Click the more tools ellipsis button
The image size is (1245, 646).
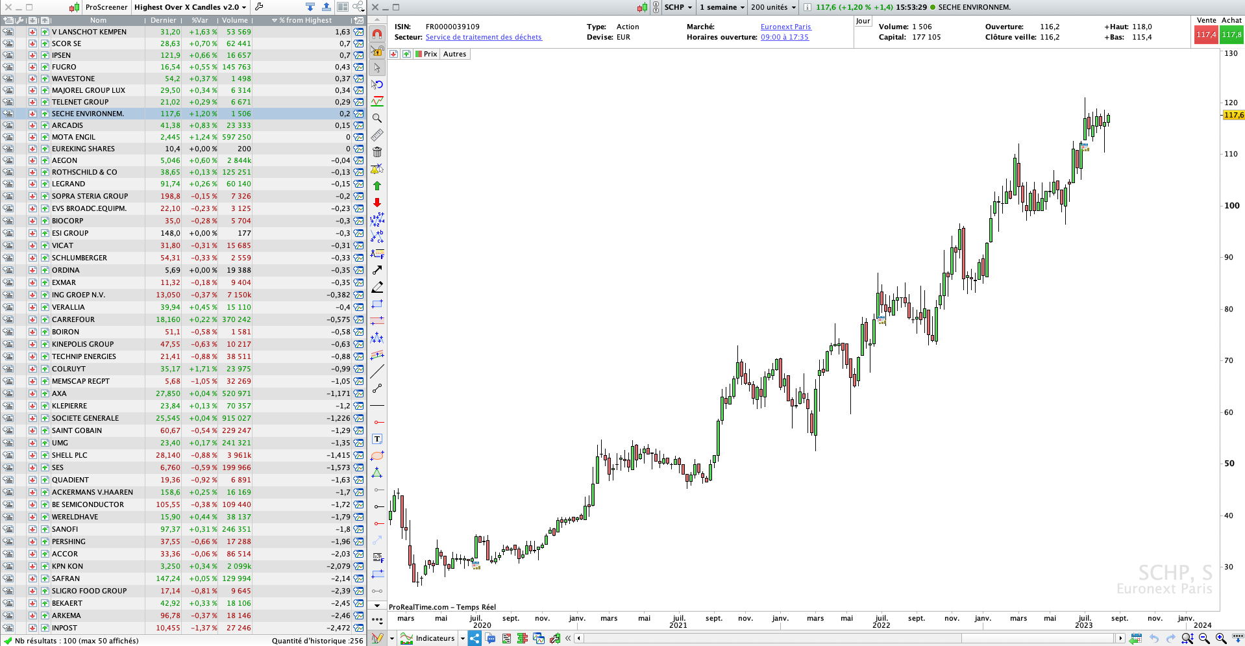pos(376,619)
